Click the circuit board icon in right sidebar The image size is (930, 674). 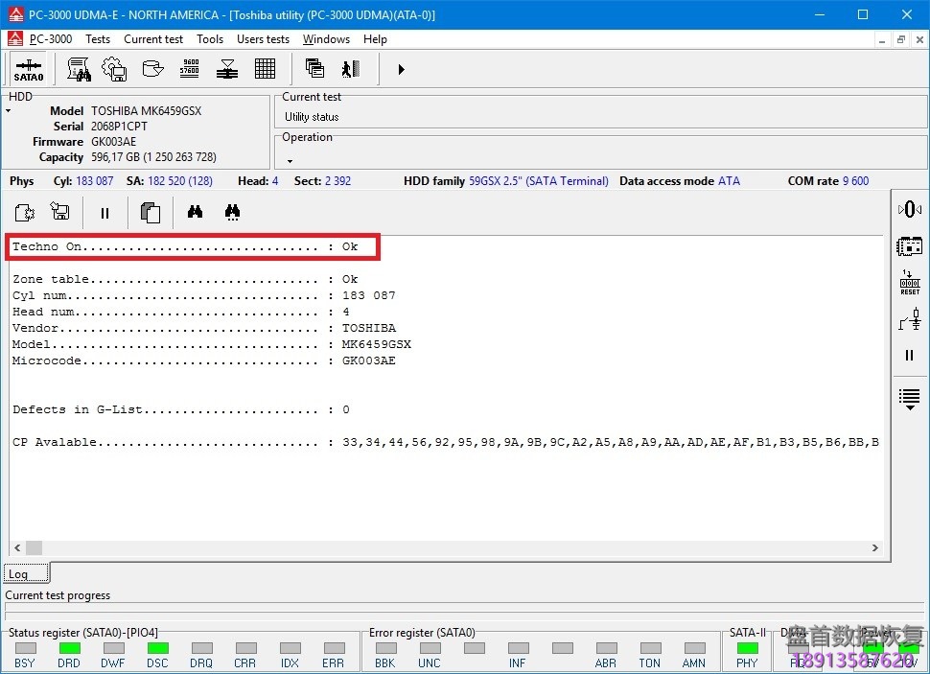909,246
